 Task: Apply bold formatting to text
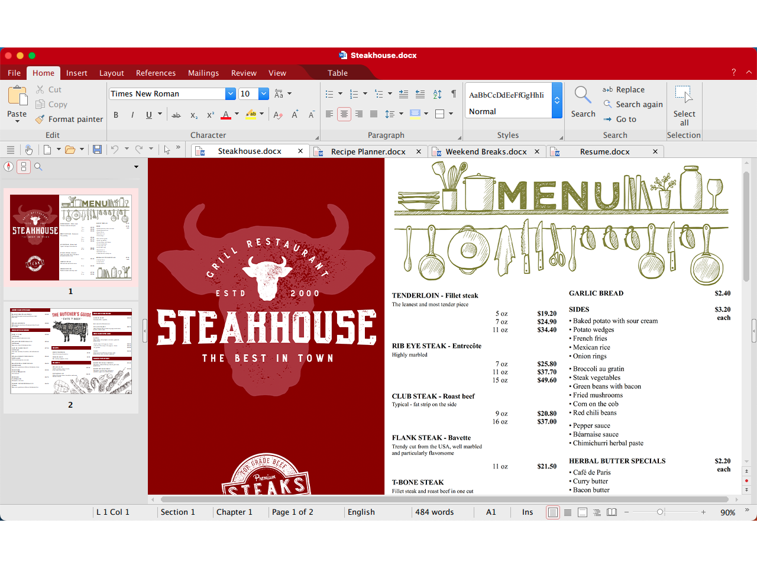116,114
